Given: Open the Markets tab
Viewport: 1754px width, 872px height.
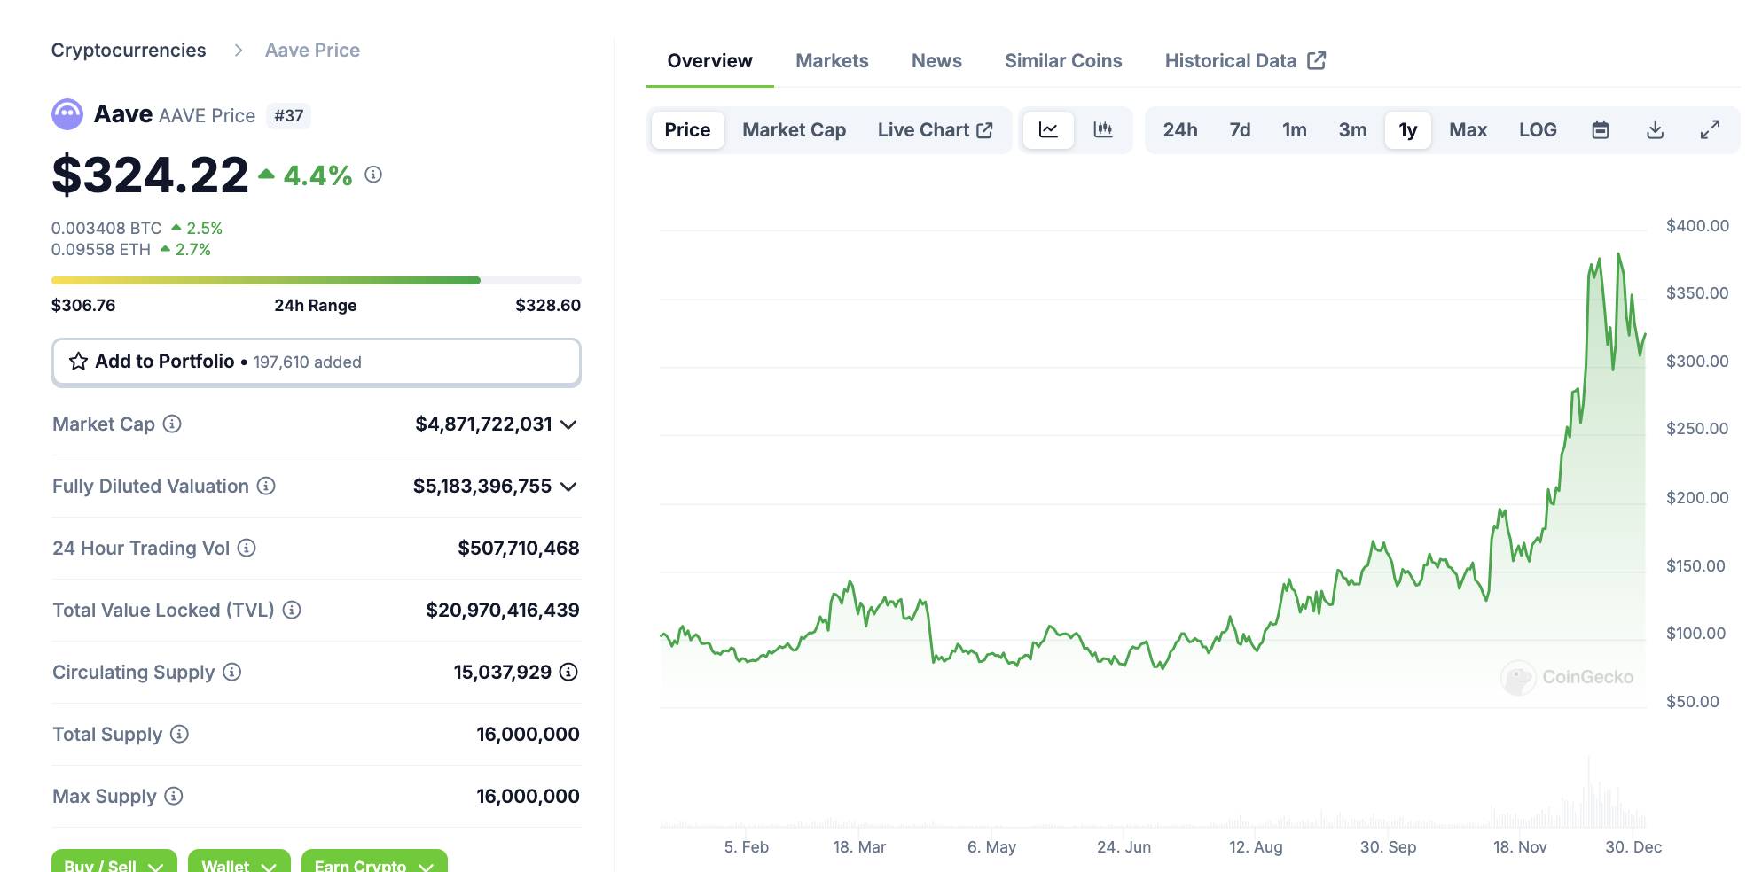Looking at the screenshot, I should click(832, 61).
